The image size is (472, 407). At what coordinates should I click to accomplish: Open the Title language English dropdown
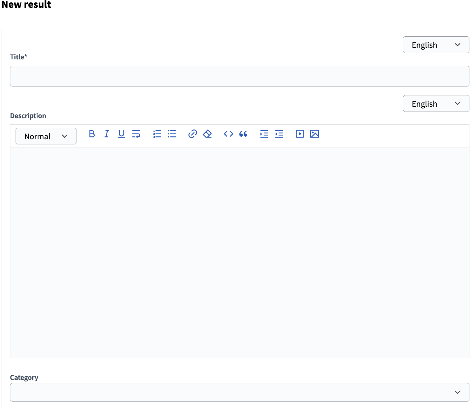[x=436, y=45]
